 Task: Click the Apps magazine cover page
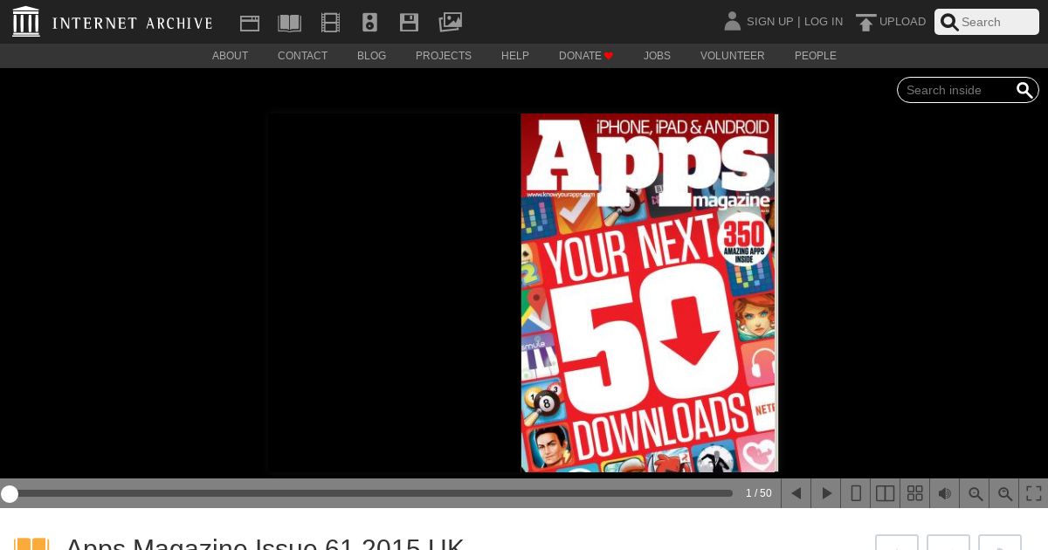coord(649,292)
